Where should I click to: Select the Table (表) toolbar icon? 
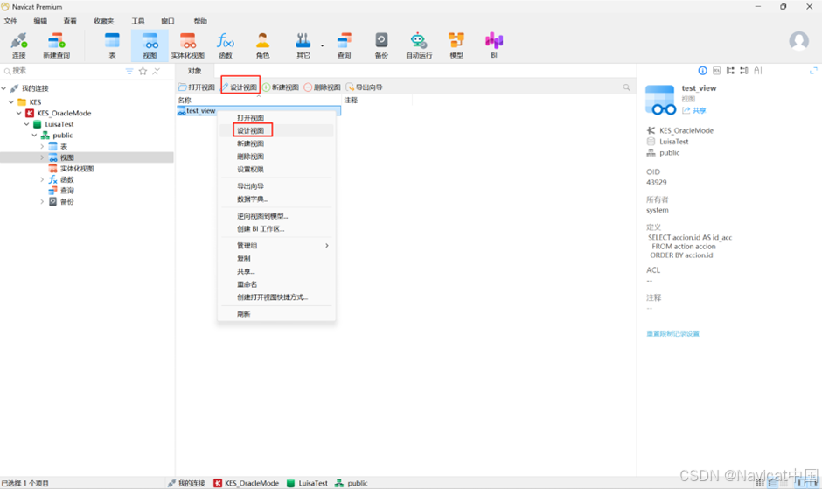click(112, 45)
